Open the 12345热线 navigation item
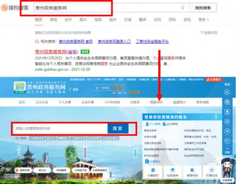236x184 pixels. coord(112,102)
